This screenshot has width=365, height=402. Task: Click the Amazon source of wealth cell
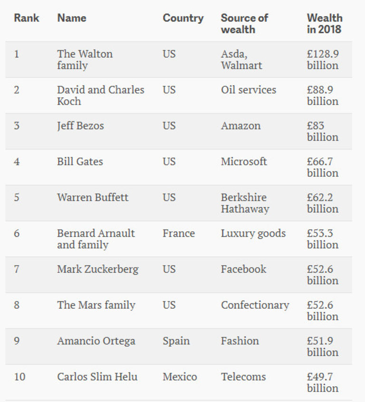coord(240,126)
